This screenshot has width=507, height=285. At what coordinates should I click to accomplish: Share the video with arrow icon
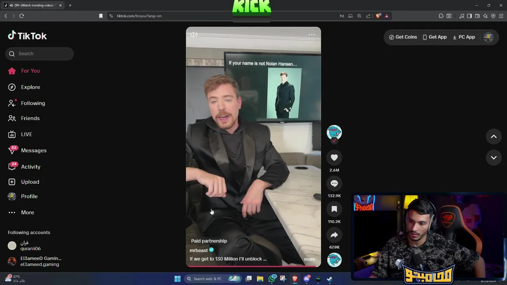(334, 235)
